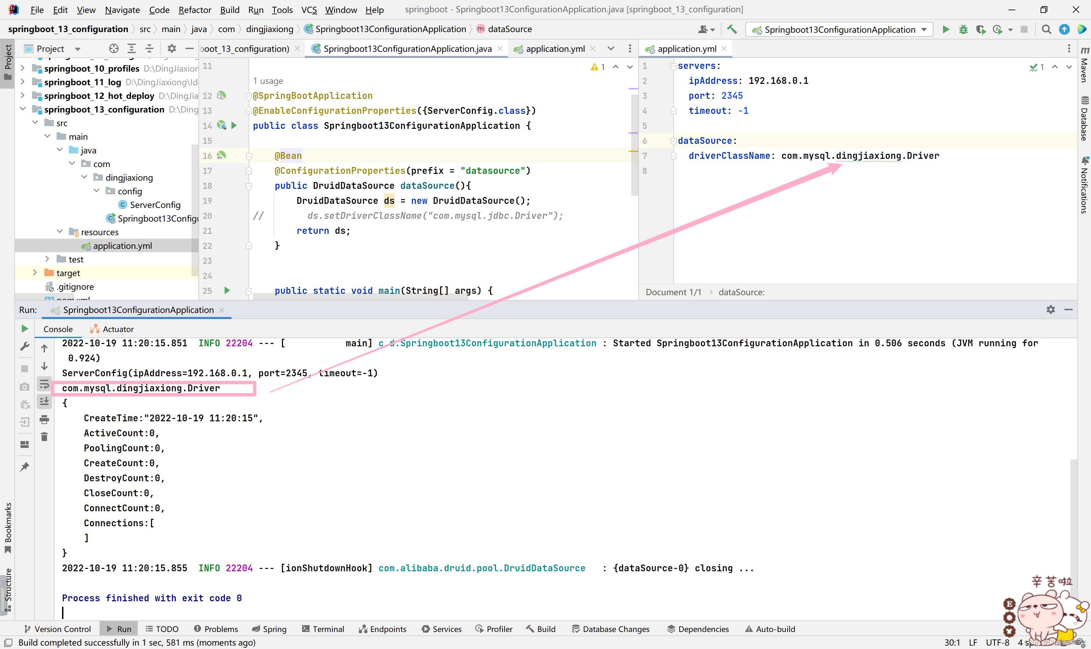Screen dimensions: 1091x649
Task: Click the Down stack trace arrow
Action: 44,366
